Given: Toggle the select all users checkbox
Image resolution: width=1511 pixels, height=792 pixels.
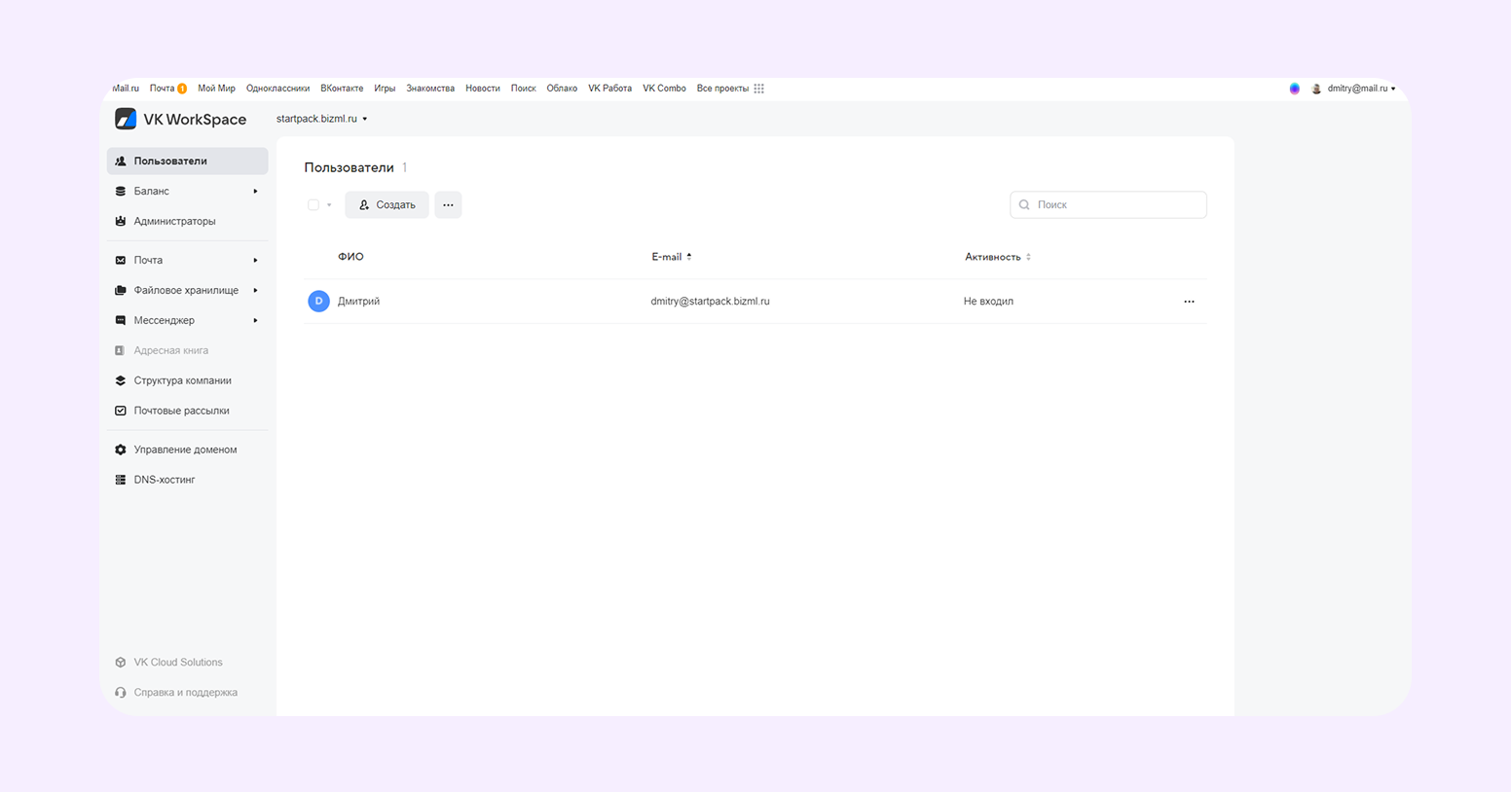Looking at the screenshot, I should (x=313, y=205).
